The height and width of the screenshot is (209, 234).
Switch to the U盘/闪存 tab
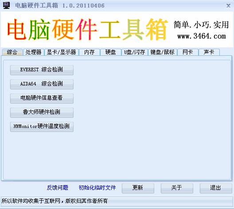pyautogui.click(x=135, y=52)
